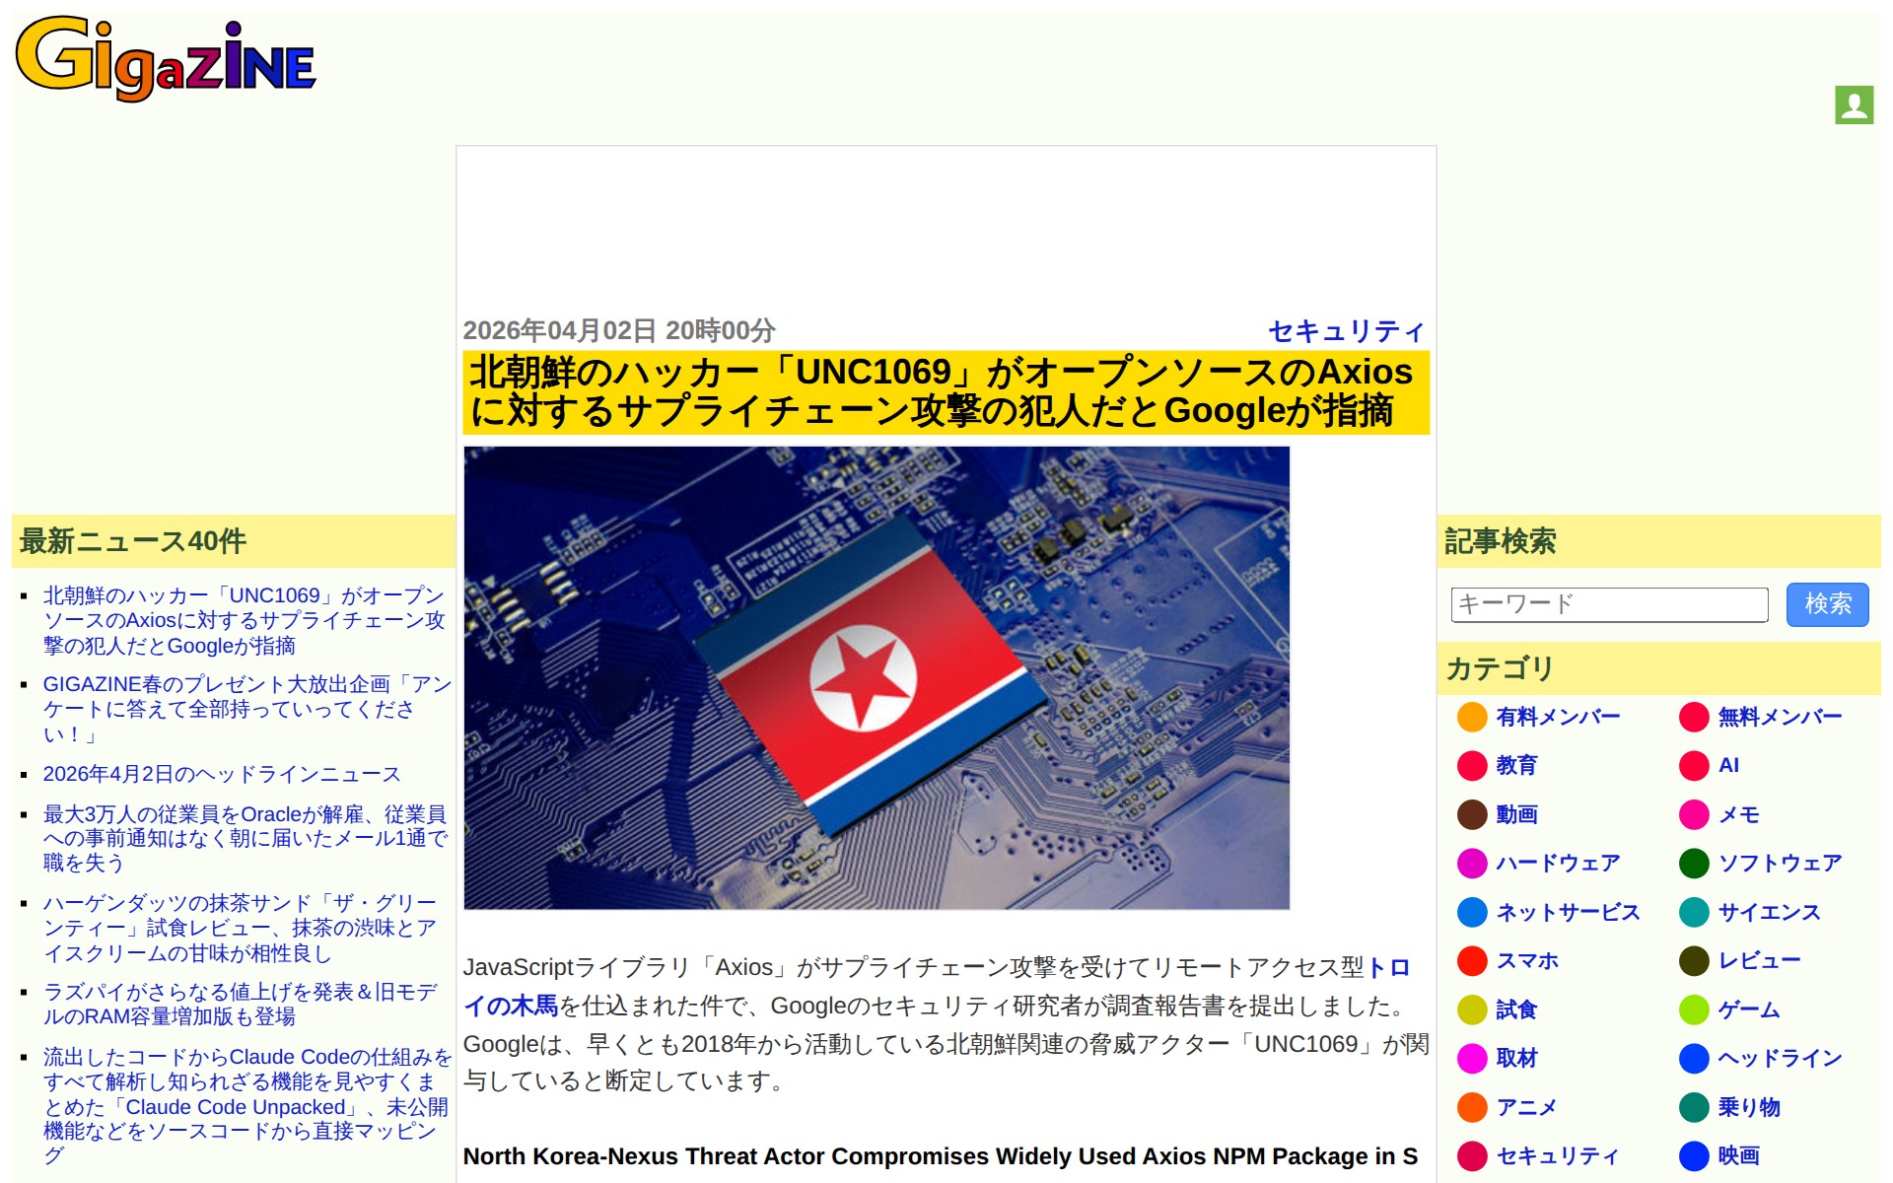Click the magenta dot beside ハードウェア

(1472, 863)
